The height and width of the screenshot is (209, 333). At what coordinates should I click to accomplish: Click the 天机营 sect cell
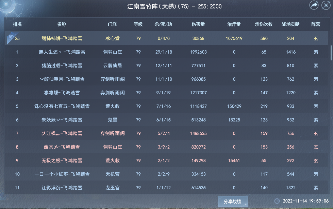pyautogui.click(x=112, y=174)
